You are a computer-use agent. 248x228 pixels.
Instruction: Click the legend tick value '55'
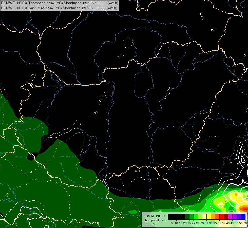(x=241, y=223)
